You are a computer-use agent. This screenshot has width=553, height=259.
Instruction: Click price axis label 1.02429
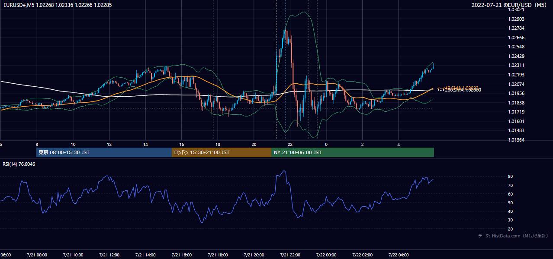[516, 57]
